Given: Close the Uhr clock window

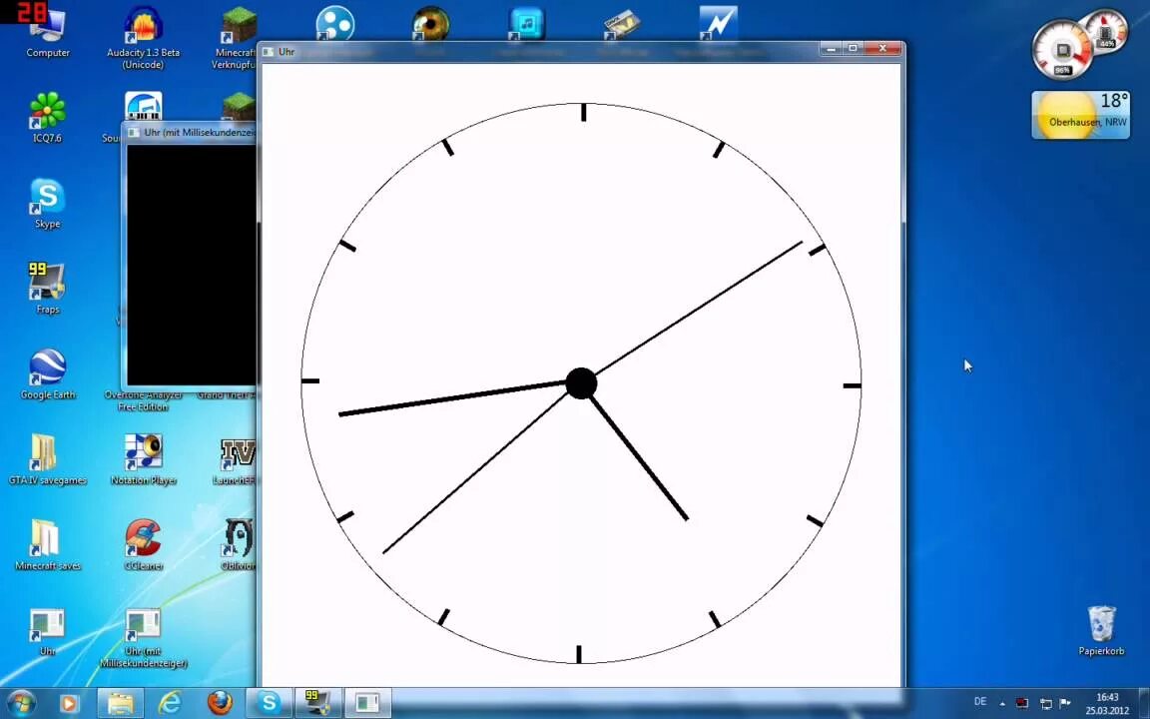Looking at the screenshot, I should pyautogui.click(x=883, y=48).
